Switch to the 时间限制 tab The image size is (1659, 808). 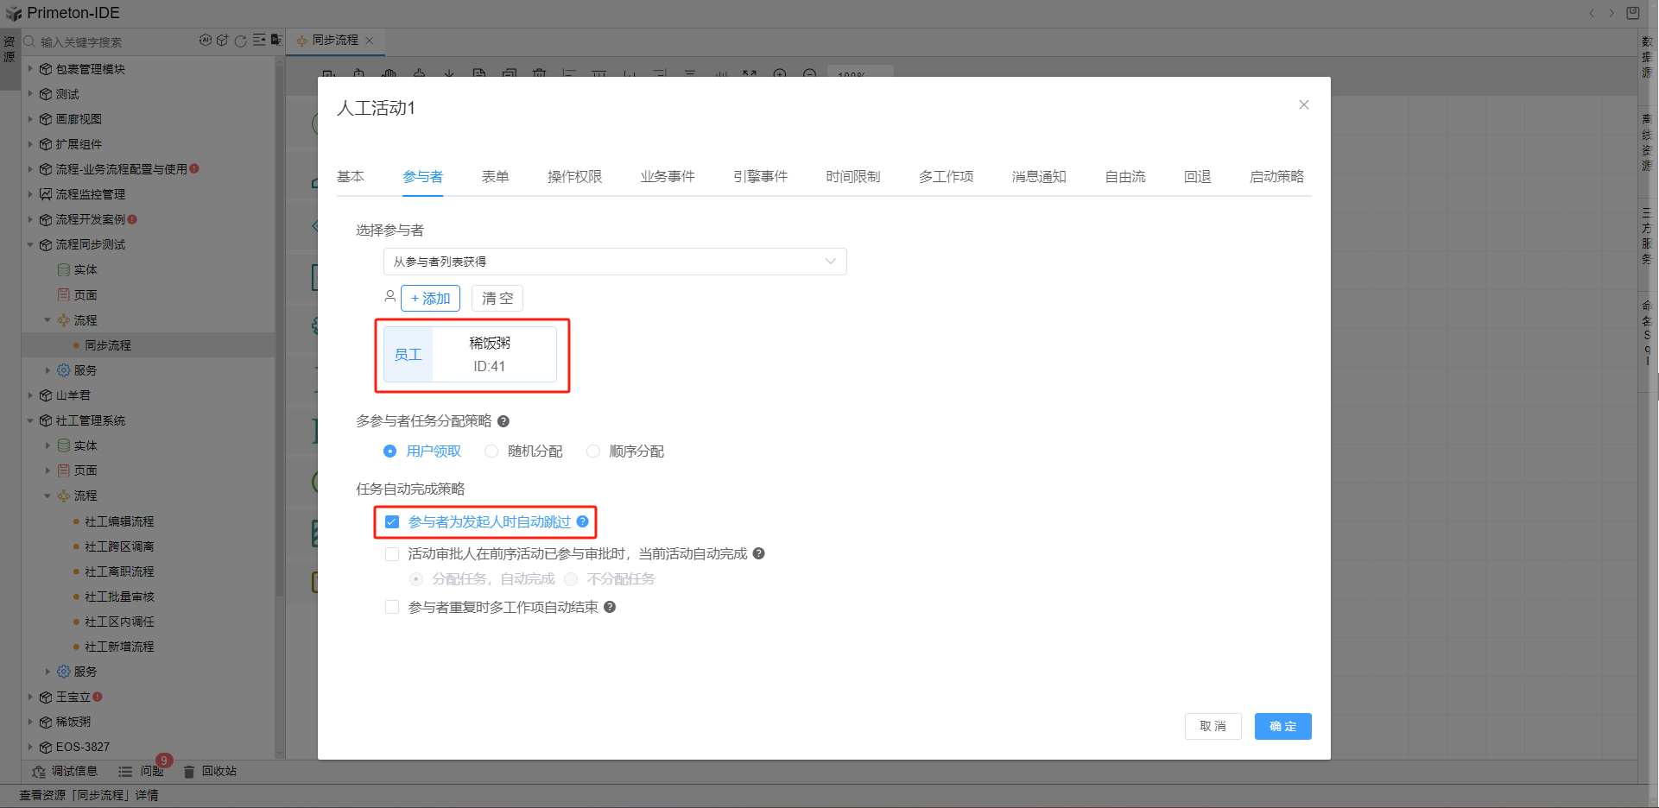click(852, 177)
